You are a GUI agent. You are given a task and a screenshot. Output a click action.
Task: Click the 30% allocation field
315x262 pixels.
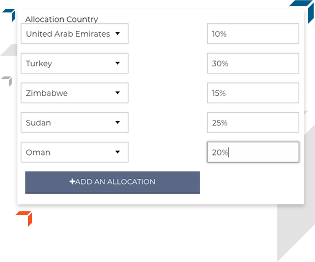253,63
